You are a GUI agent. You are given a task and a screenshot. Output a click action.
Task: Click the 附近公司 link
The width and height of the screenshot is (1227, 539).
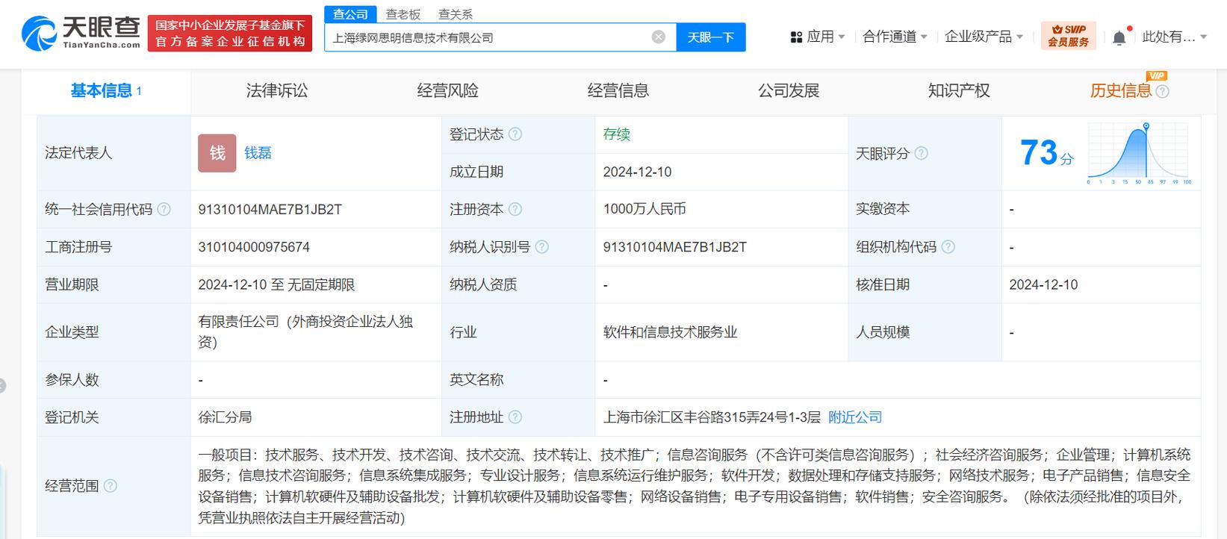[x=855, y=417]
